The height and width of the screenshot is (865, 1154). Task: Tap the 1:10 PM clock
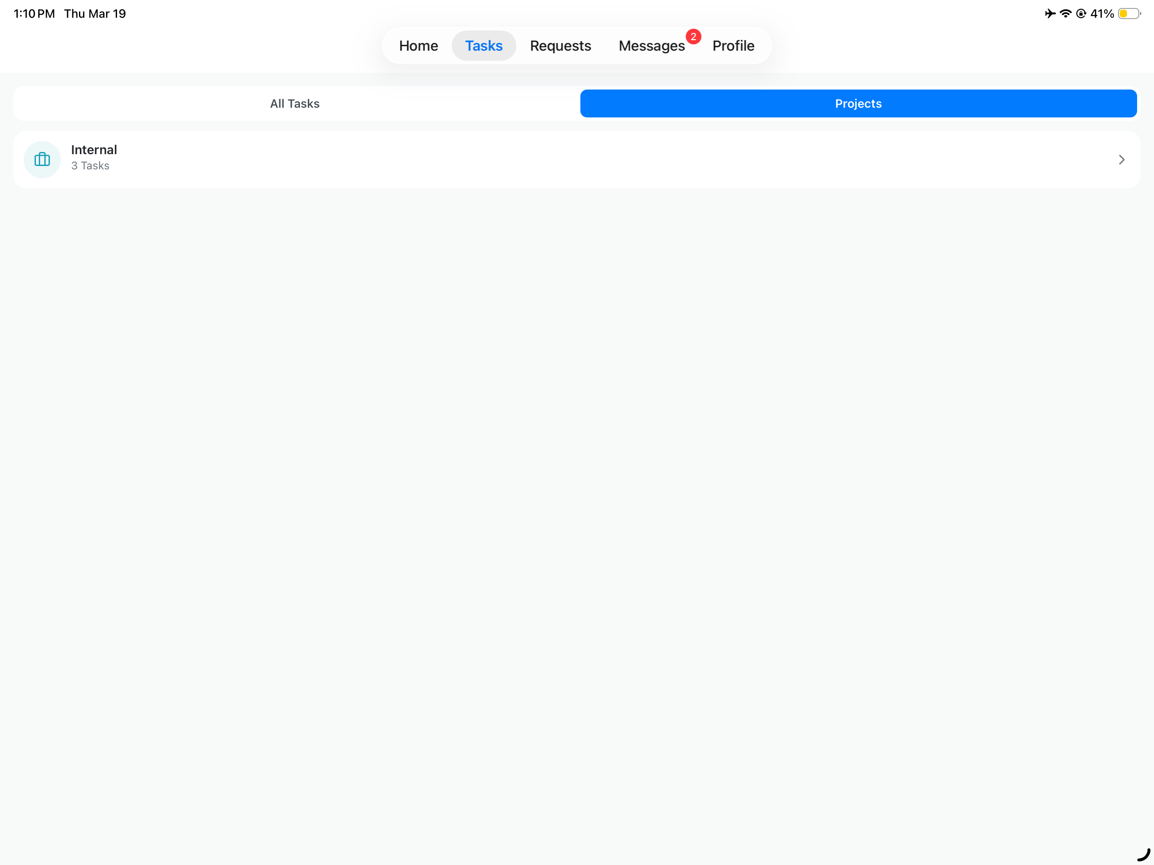(x=34, y=14)
